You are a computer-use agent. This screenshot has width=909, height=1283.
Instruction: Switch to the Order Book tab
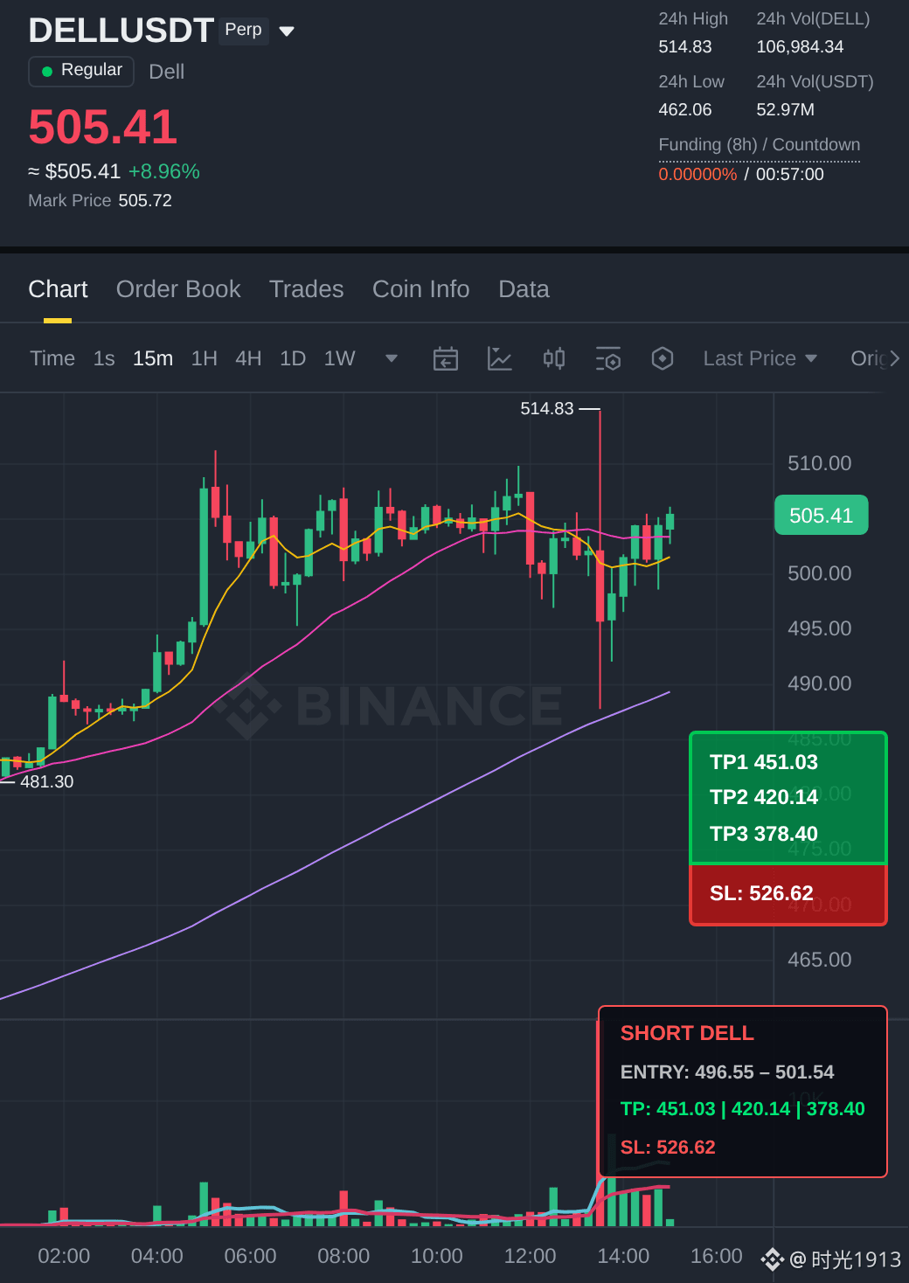178,289
